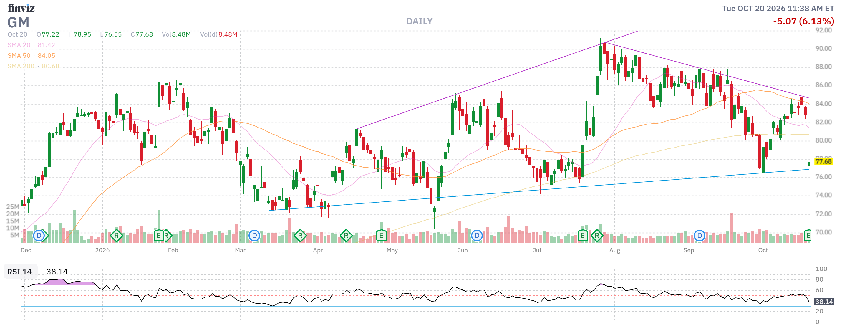The height and width of the screenshot is (331, 842).
Task: Select the June dividend D marker
Action: [477, 236]
